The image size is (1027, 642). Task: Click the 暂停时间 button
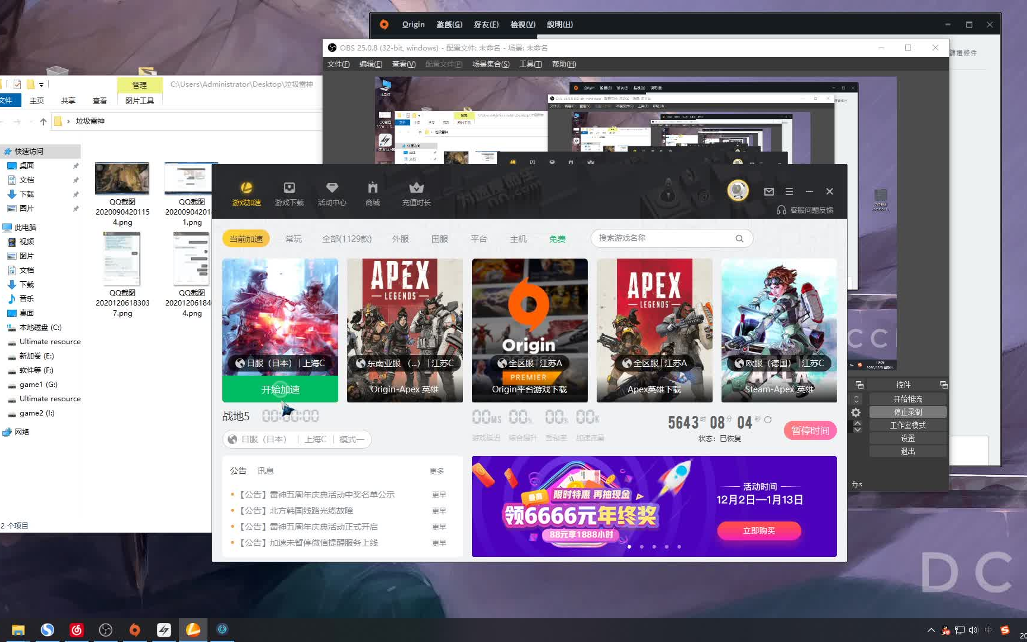810,430
